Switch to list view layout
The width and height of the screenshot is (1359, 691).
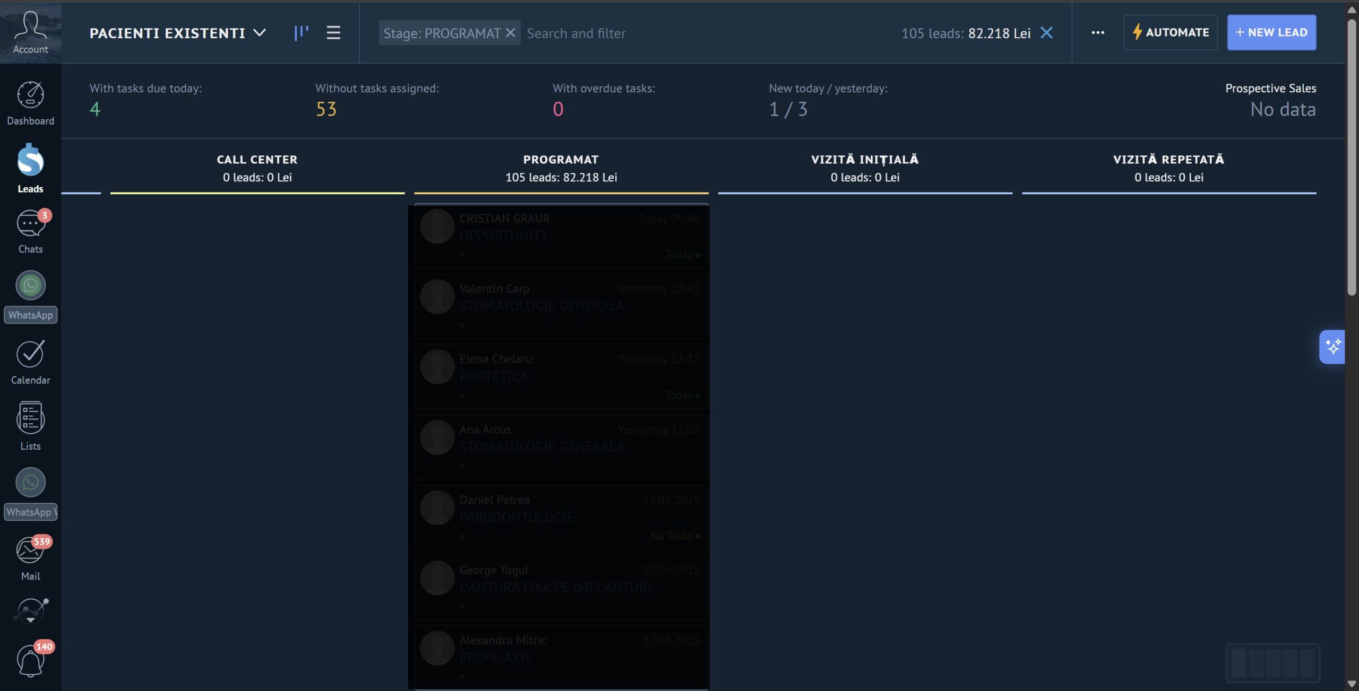pyautogui.click(x=333, y=33)
